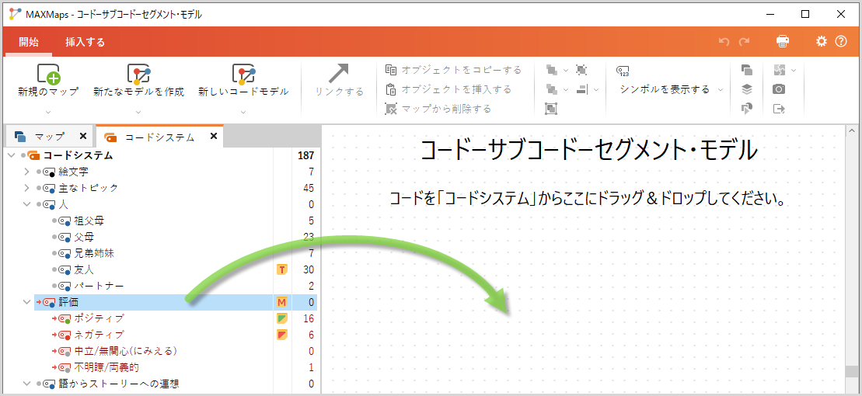
Task: Click the bring-to-front arrange icon
Action: [x=551, y=70]
